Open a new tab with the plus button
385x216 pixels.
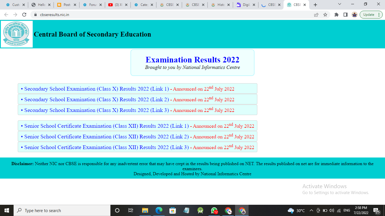315,5
